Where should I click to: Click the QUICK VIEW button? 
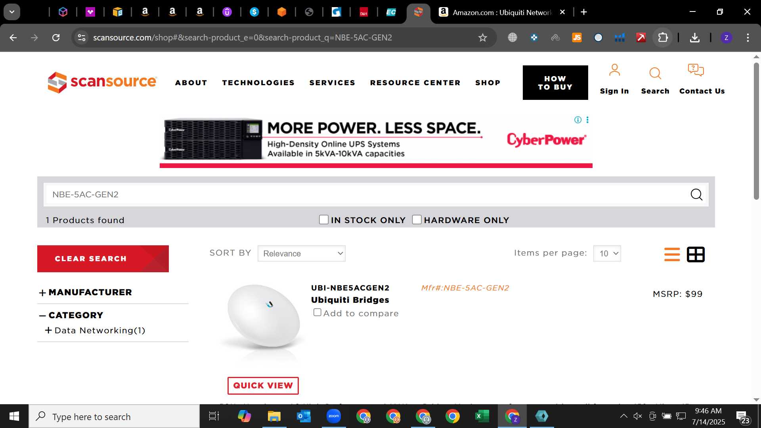point(263,386)
